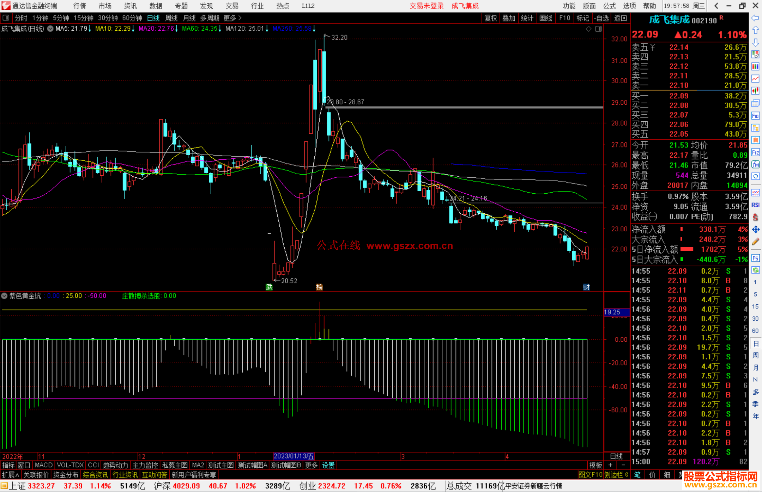Viewport: 762px width, 492px height.
Task: Click the F12 sidebar icon
Action: click(755, 152)
